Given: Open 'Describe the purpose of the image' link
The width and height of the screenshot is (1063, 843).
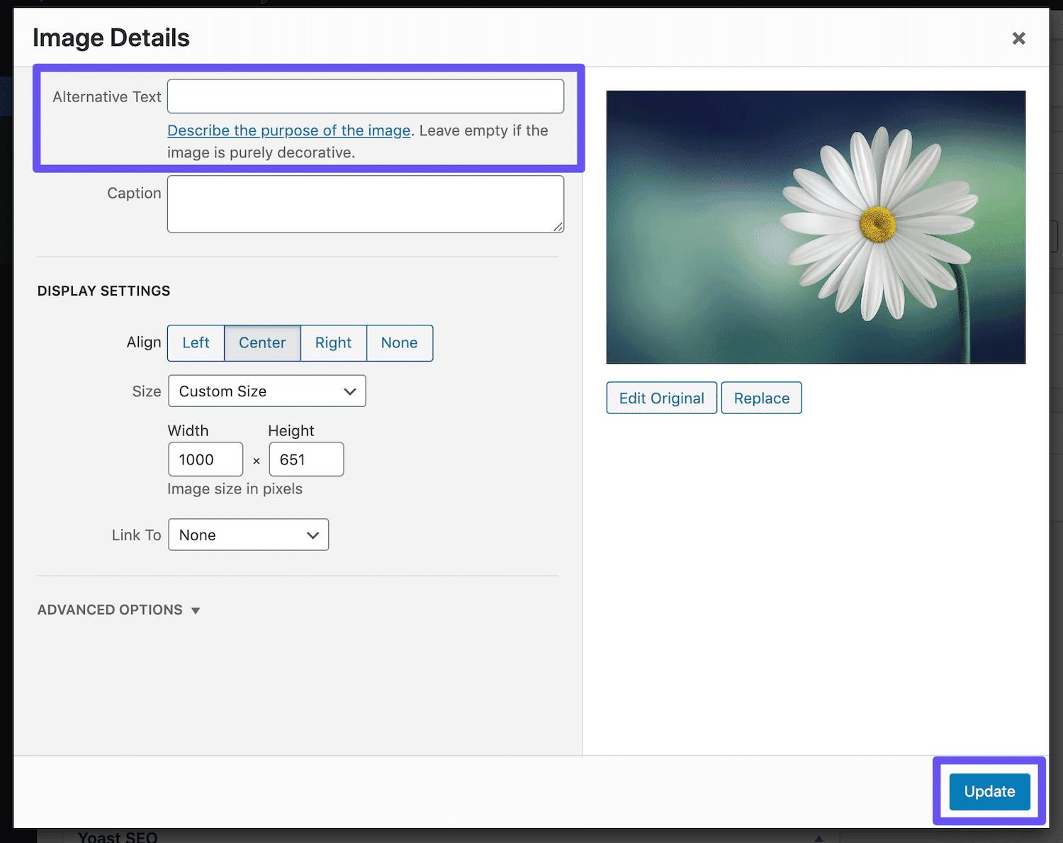Looking at the screenshot, I should pyautogui.click(x=288, y=130).
